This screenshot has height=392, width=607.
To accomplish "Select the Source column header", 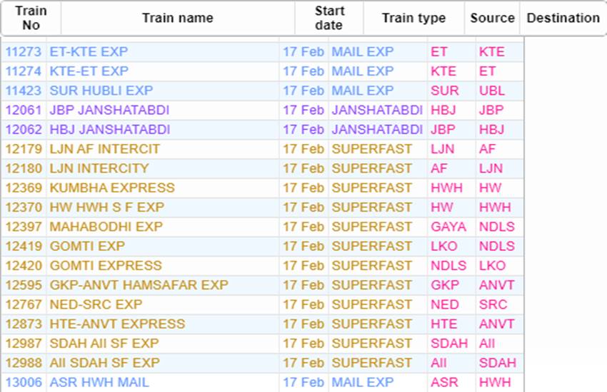I will [x=492, y=18].
